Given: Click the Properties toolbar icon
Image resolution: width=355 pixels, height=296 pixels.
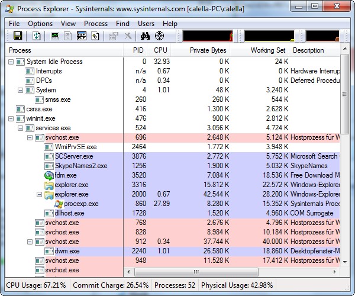Looking at the screenshot, I should coord(114,36).
